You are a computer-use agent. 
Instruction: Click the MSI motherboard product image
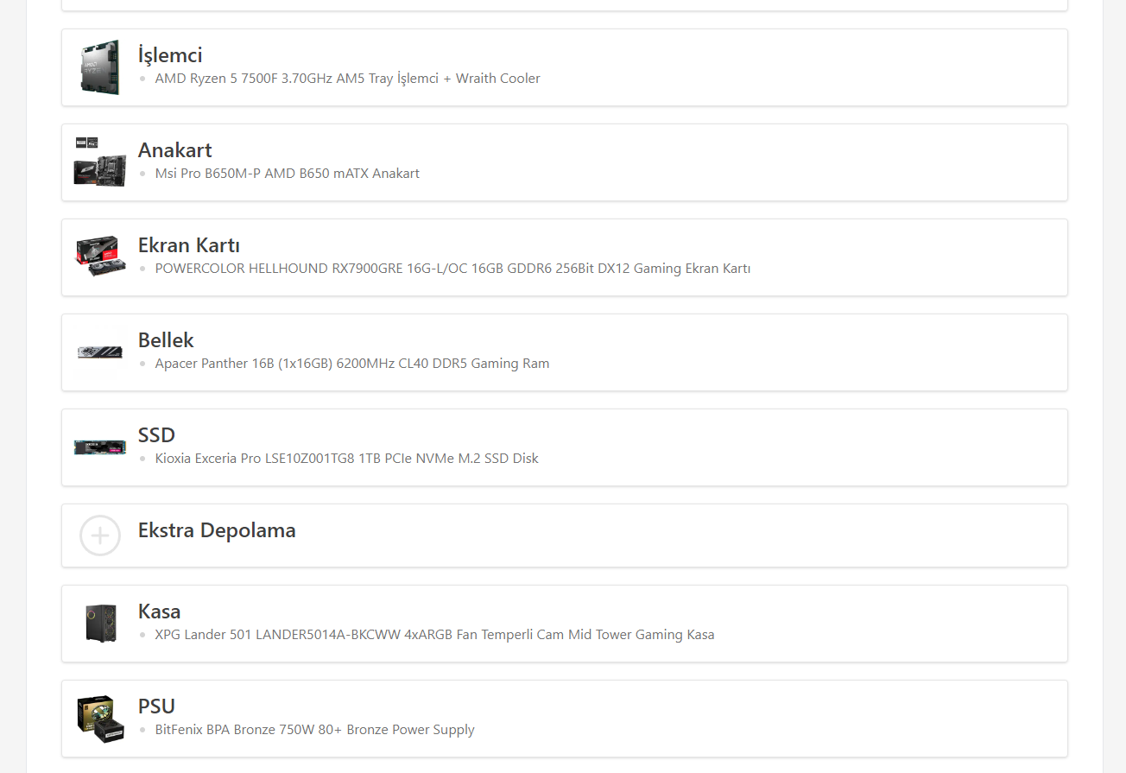99,162
